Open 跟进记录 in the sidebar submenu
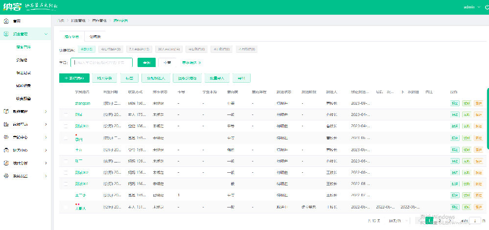This screenshot has height=230, width=489. tap(23, 72)
